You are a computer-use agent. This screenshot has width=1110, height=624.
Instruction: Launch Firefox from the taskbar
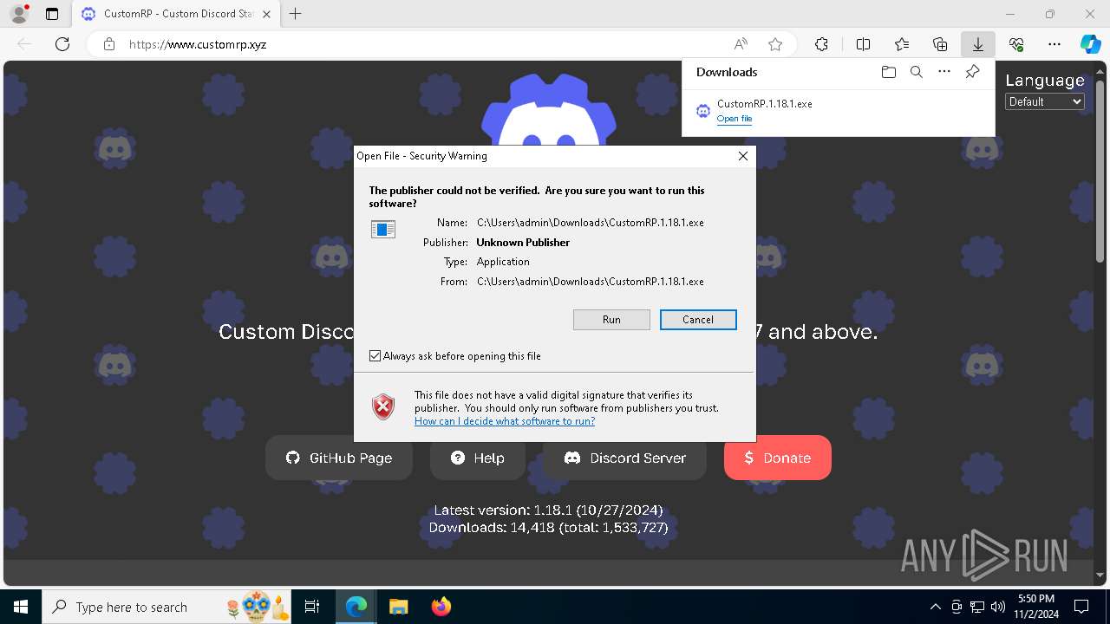tap(441, 607)
